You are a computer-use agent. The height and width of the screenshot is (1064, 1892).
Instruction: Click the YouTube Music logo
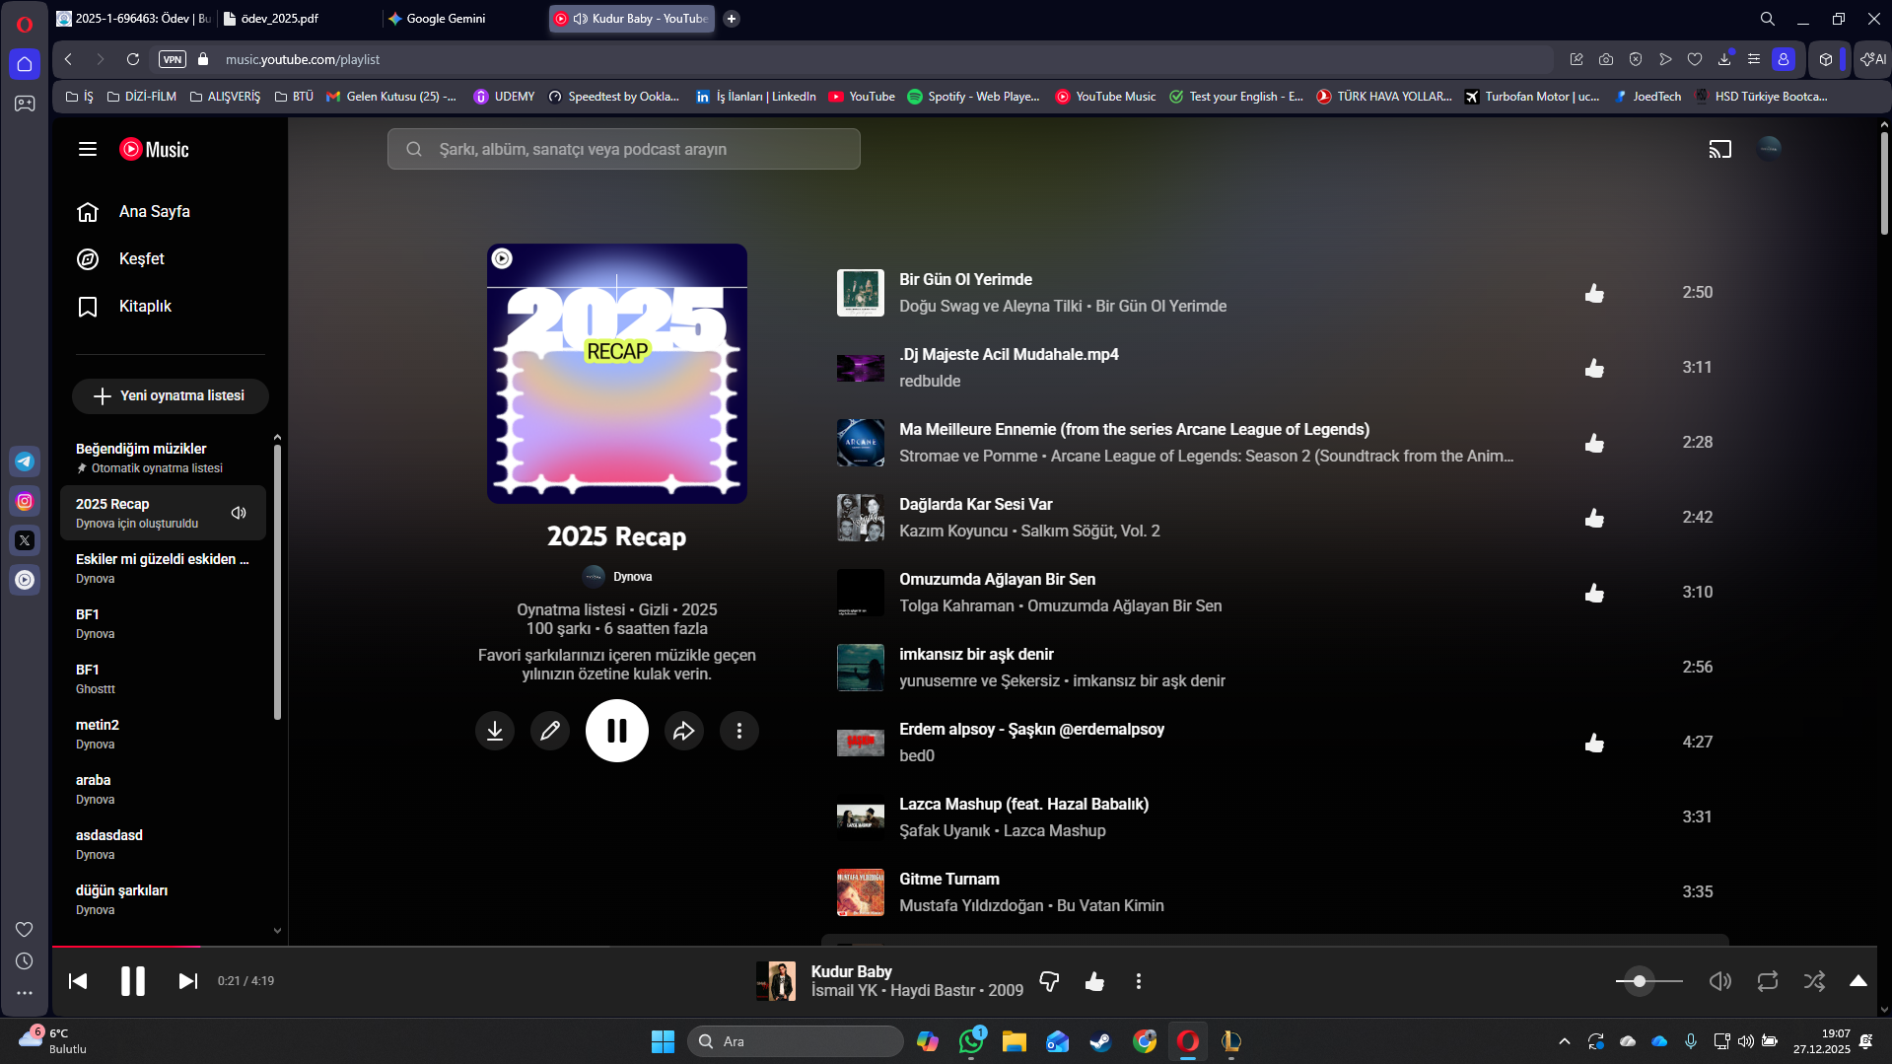point(154,149)
